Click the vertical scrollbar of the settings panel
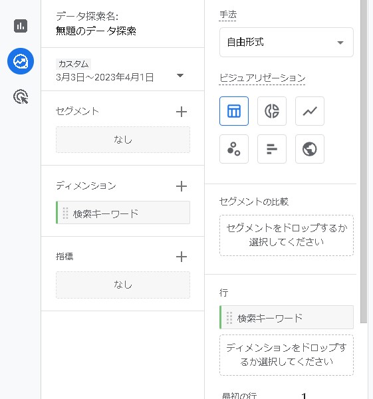373x399 pixels. pyautogui.click(x=364, y=162)
